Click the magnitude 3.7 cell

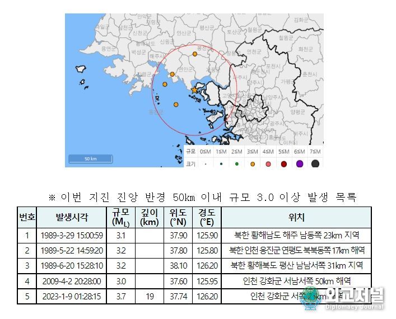point(120,296)
